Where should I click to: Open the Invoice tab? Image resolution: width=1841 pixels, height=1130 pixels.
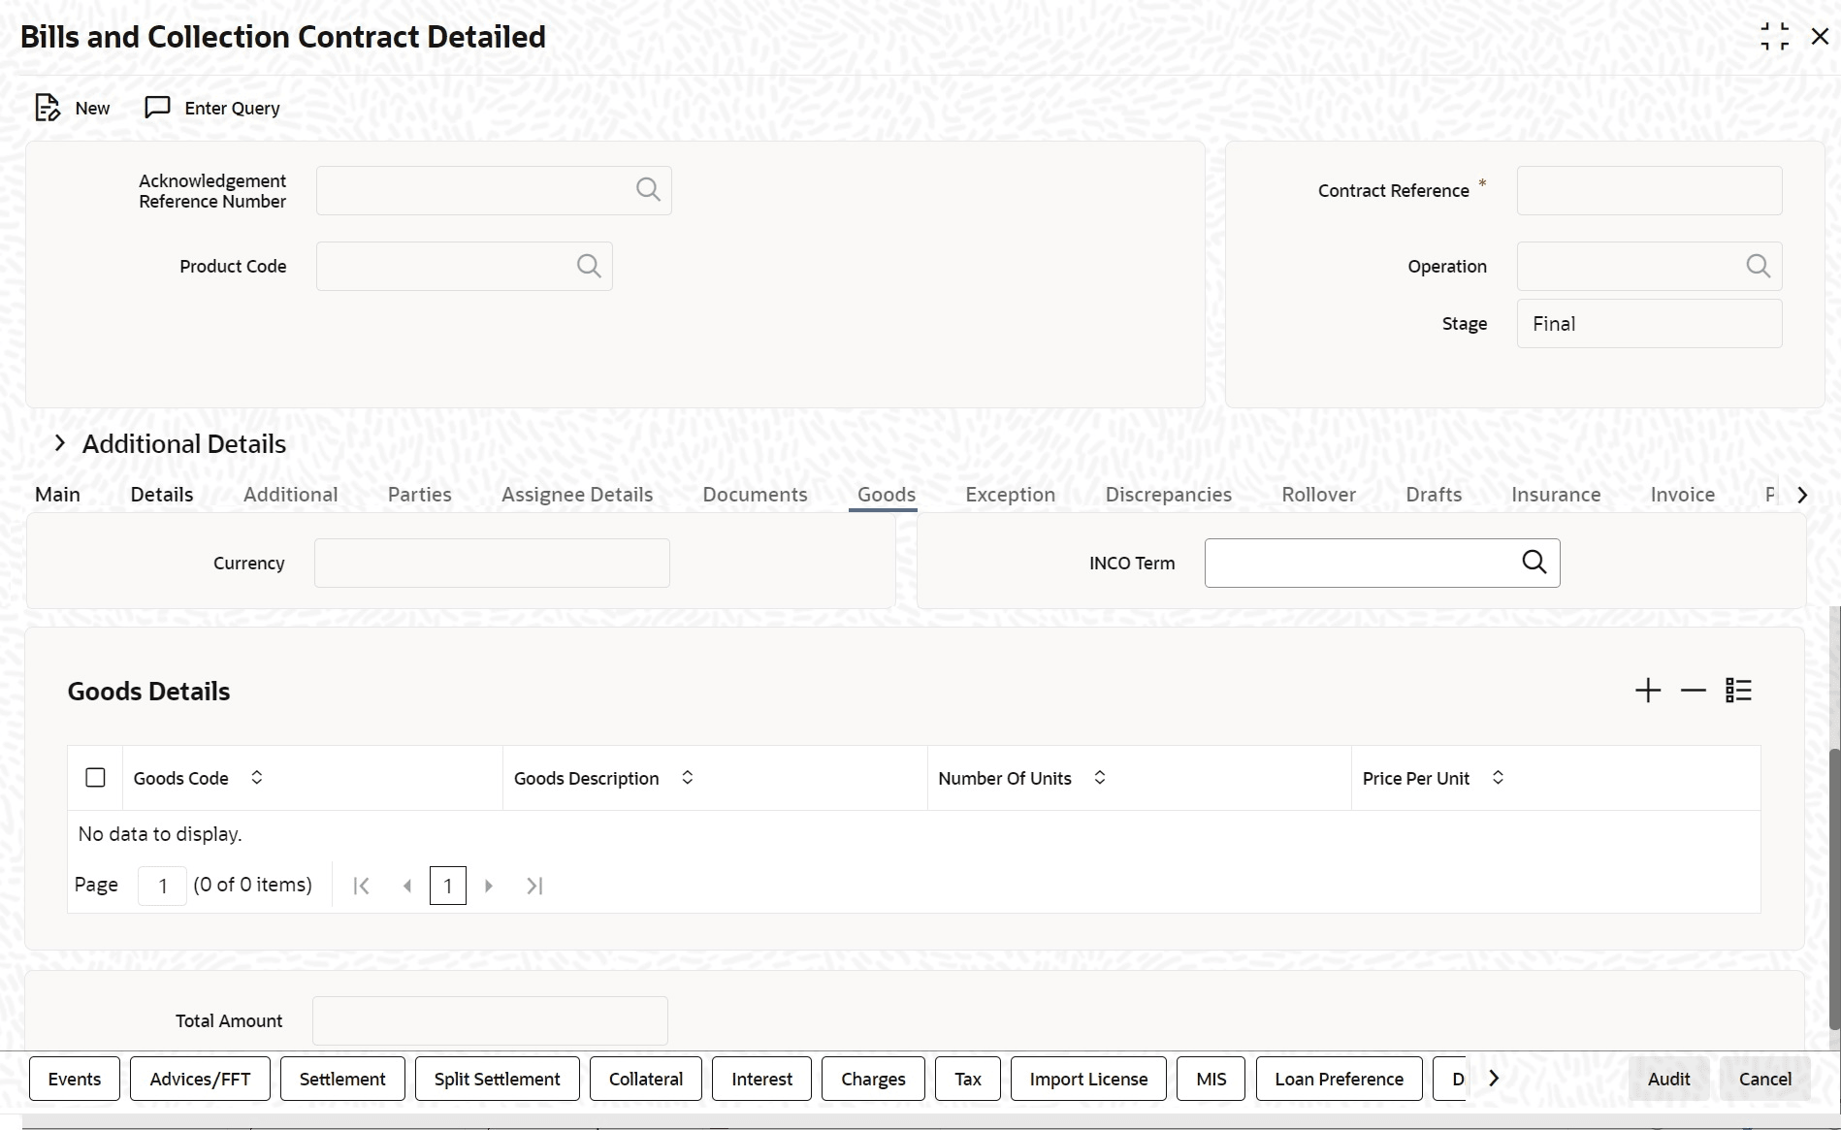1683,495
